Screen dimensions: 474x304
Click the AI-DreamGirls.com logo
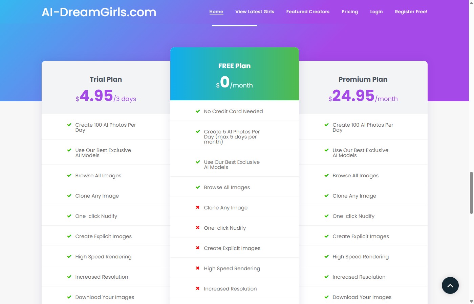point(99,12)
